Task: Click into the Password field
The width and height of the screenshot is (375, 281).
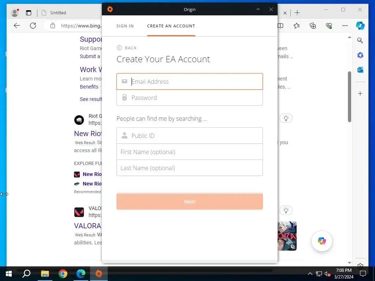Action: (190, 97)
